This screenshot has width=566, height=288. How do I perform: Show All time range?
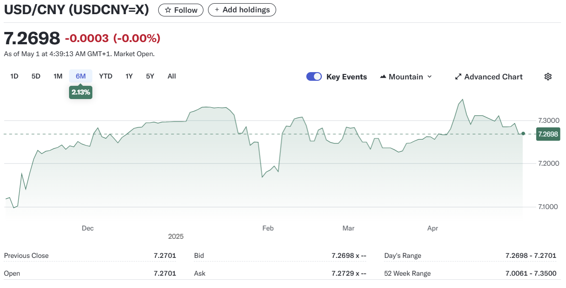(171, 76)
